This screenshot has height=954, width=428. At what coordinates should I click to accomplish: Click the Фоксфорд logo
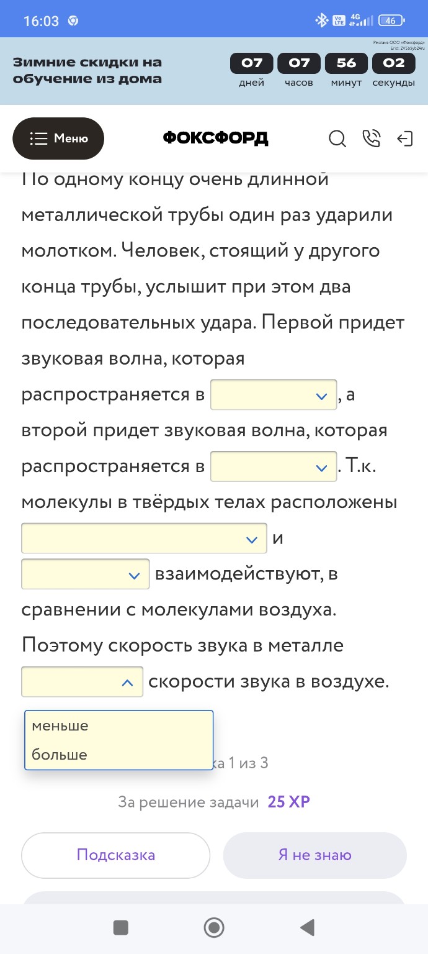(214, 139)
